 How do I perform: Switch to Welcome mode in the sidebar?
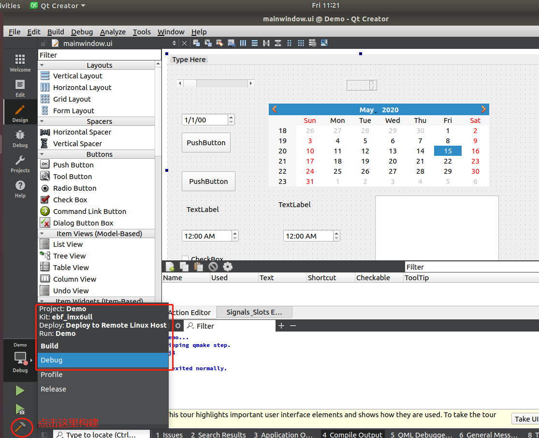pyautogui.click(x=20, y=63)
